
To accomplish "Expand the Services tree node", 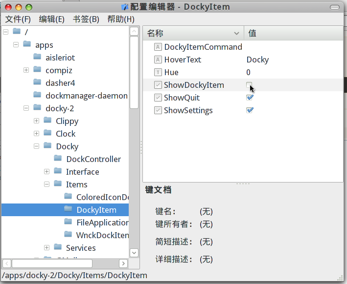I will pyautogui.click(x=46, y=248).
